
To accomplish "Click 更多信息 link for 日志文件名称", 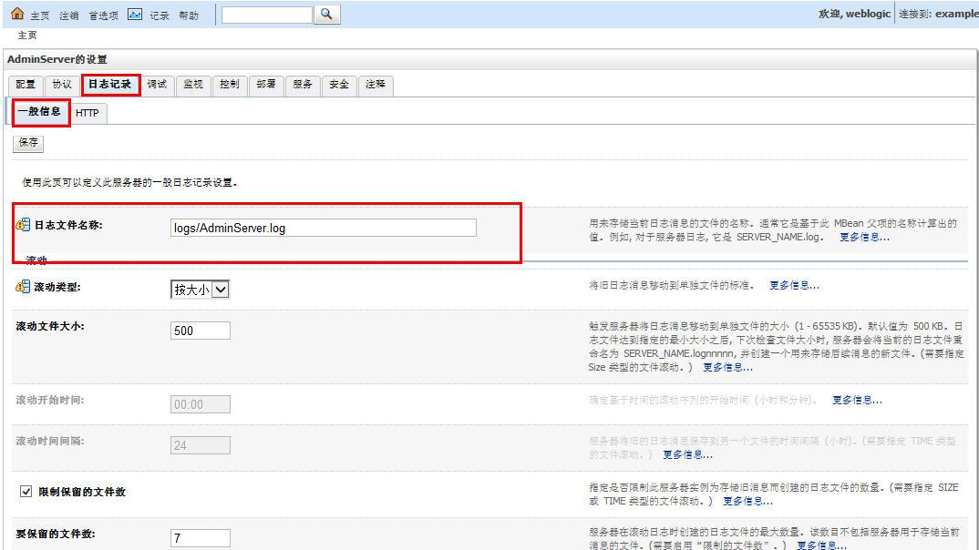I will coord(864,237).
